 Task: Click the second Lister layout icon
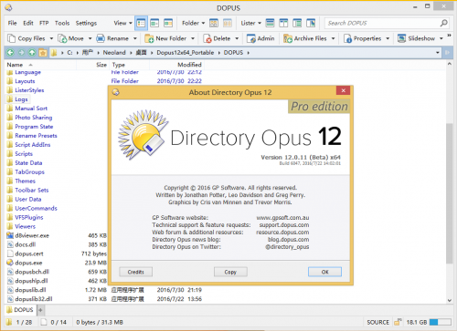tap(283, 23)
